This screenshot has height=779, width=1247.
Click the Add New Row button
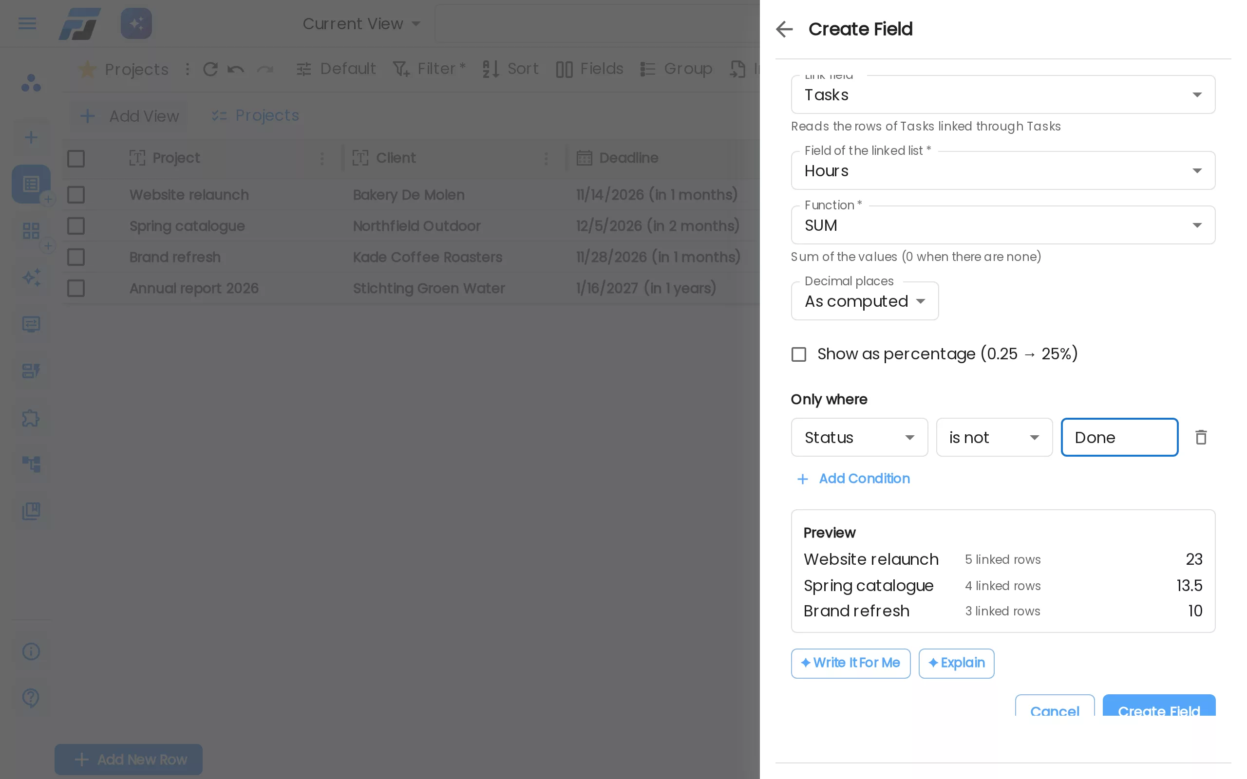[128, 760]
